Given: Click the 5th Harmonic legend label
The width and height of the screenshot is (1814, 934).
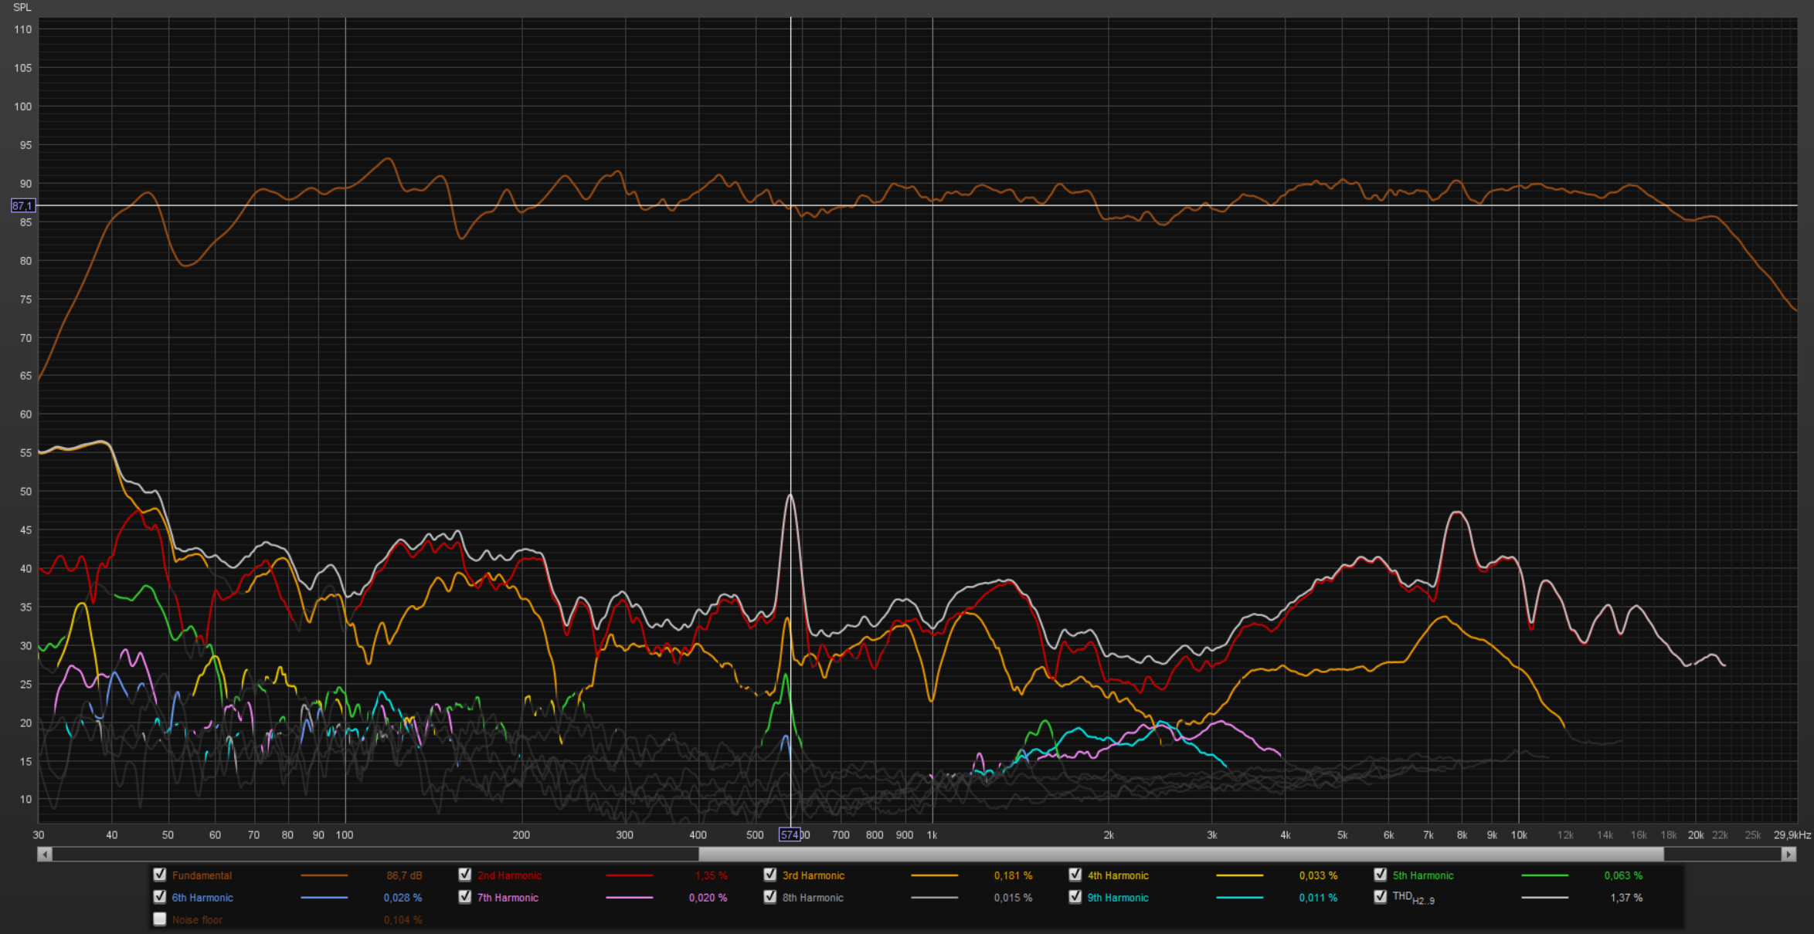Looking at the screenshot, I should (x=1423, y=875).
